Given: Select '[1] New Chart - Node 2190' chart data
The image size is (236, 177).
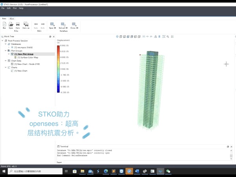Looking at the screenshot, I should click(27, 64).
